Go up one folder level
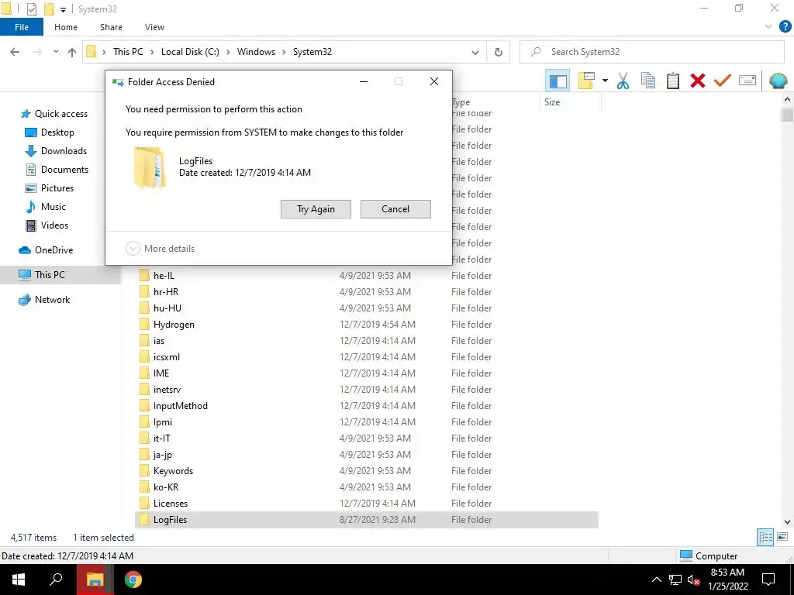 click(x=72, y=52)
